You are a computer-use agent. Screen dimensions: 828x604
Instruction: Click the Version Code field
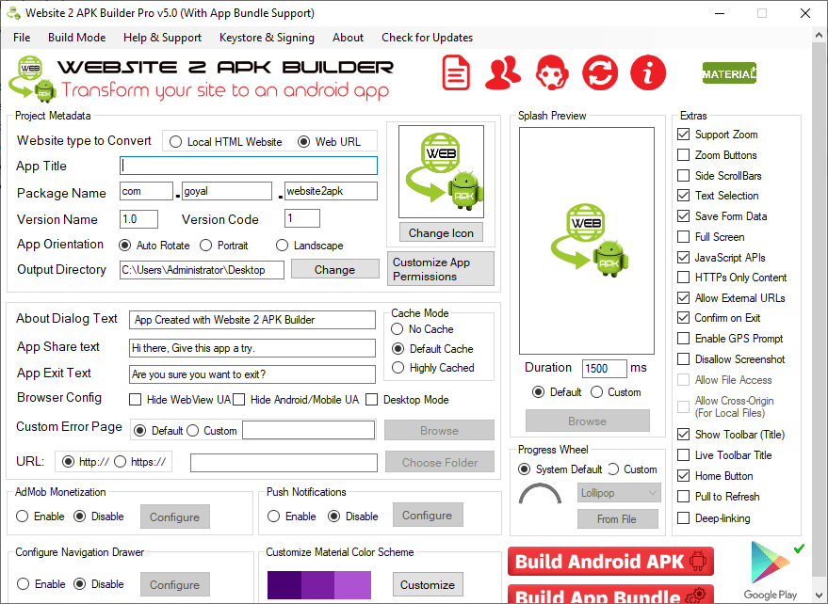(x=302, y=218)
